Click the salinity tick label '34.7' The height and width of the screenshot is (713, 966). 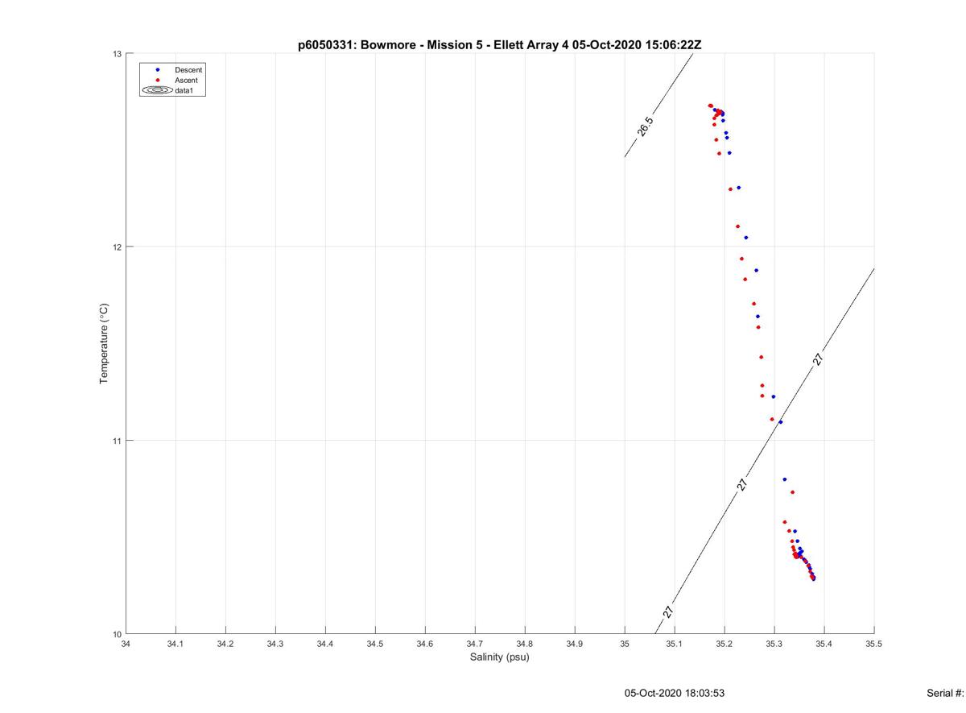[x=475, y=645]
